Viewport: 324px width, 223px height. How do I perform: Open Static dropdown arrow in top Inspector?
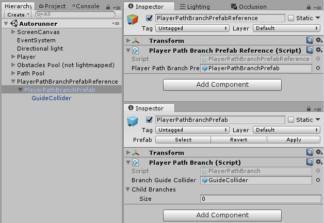(318, 18)
